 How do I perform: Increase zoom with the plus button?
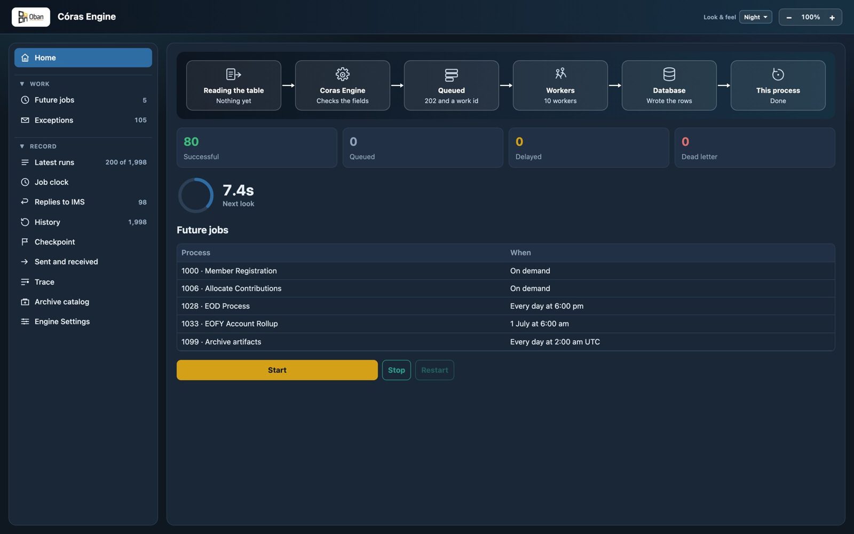(x=832, y=18)
